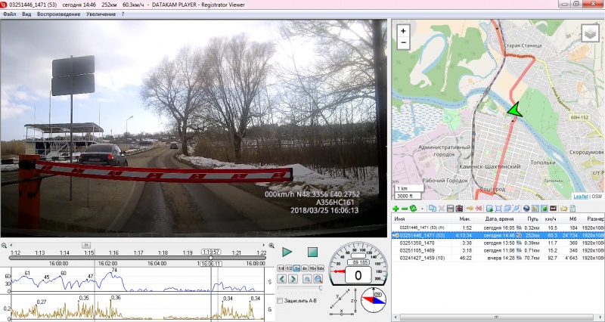605x322 pixels.
Task: Select the 1/4 playback speed button
Action: coord(280,268)
